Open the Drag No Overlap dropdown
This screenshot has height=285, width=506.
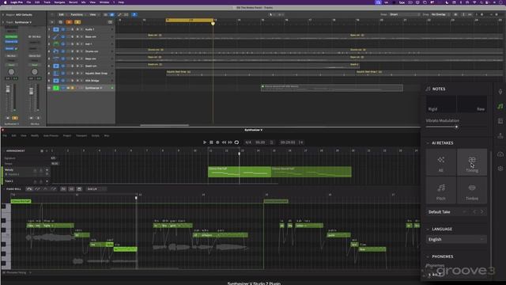tap(440, 14)
